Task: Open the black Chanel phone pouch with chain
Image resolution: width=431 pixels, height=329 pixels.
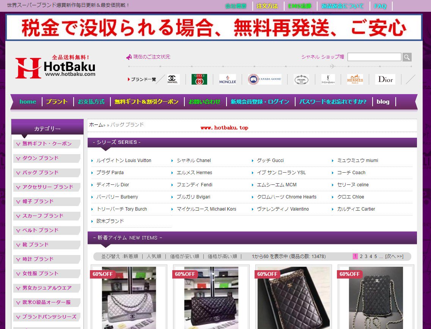Action: point(376,298)
